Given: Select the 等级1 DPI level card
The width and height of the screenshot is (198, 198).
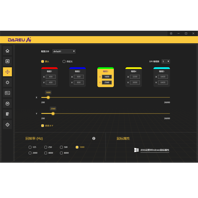Looking at the screenshot, I should pyautogui.click(x=49, y=77).
